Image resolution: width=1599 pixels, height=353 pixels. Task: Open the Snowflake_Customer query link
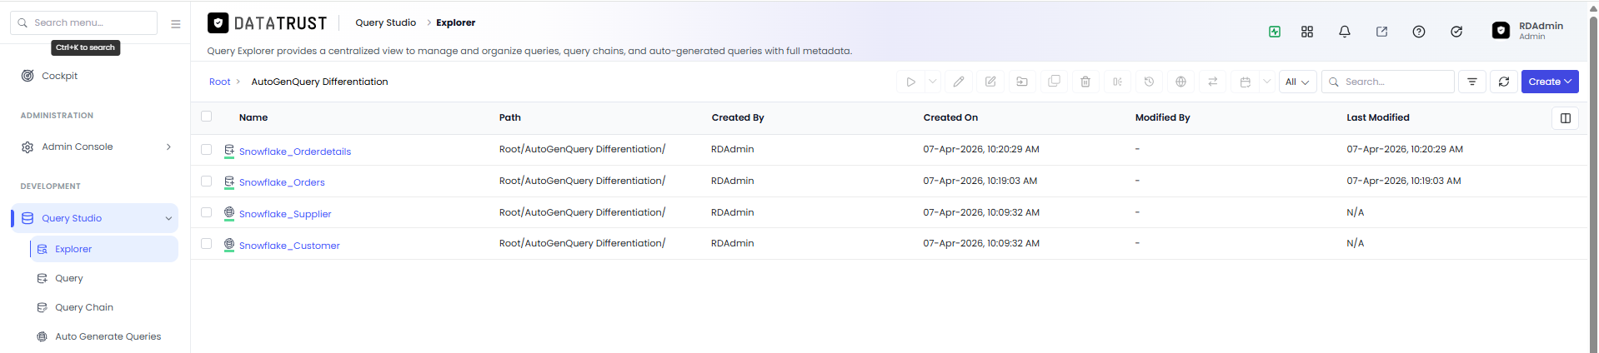coord(289,246)
